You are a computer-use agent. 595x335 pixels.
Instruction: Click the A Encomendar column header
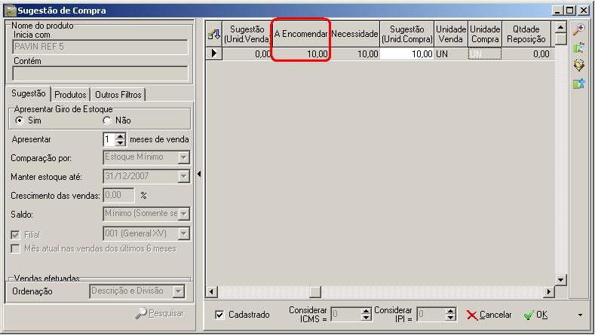pos(301,34)
